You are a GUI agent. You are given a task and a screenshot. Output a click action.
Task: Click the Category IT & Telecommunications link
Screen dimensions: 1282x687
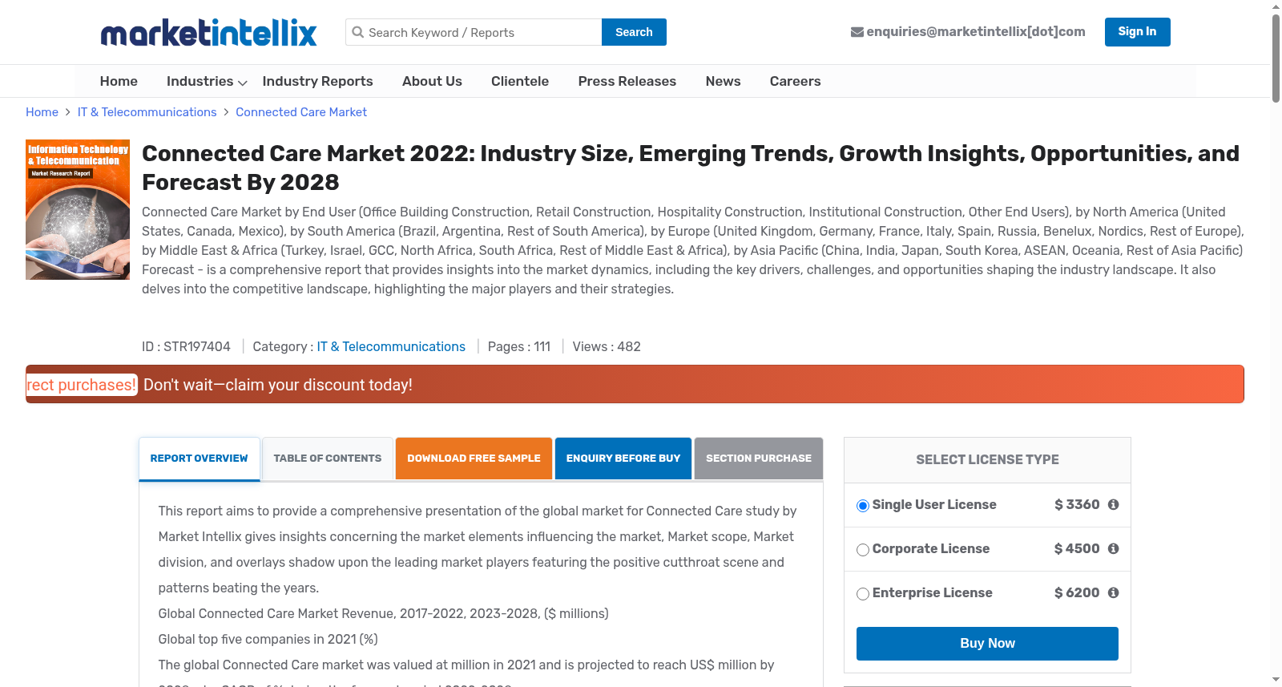(x=391, y=346)
